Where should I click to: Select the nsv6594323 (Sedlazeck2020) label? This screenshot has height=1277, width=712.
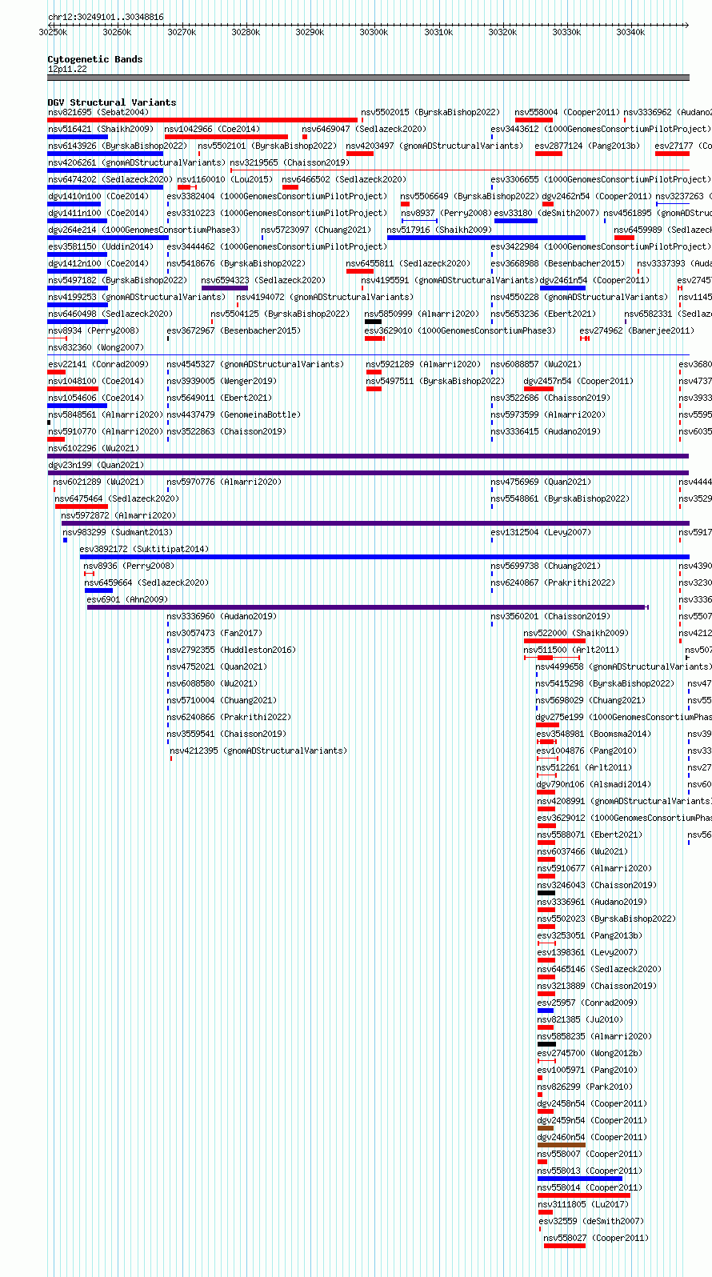pyautogui.click(x=263, y=280)
